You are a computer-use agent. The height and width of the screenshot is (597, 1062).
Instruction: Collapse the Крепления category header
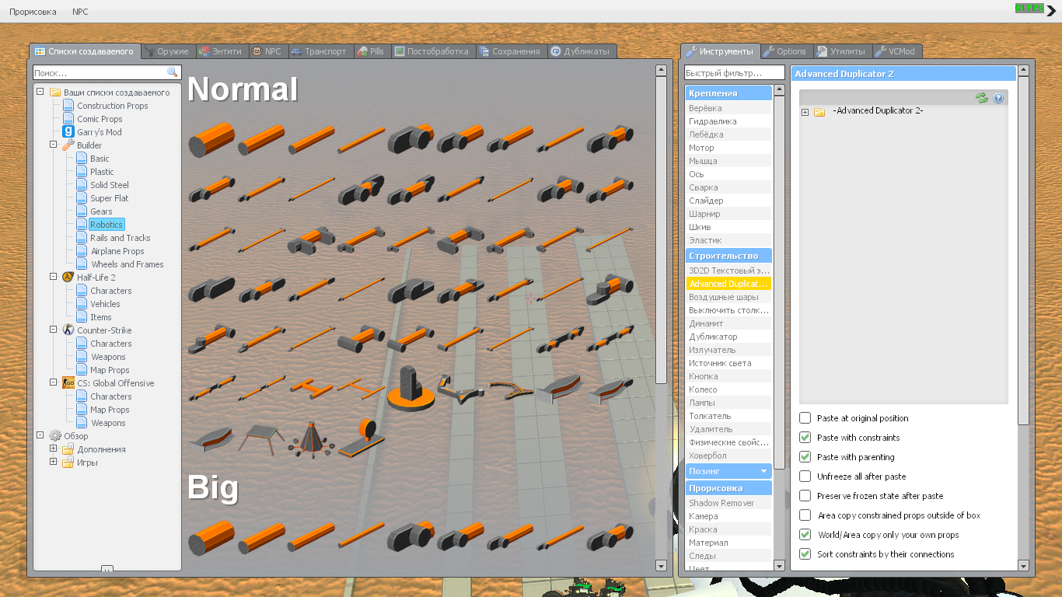pos(728,93)
